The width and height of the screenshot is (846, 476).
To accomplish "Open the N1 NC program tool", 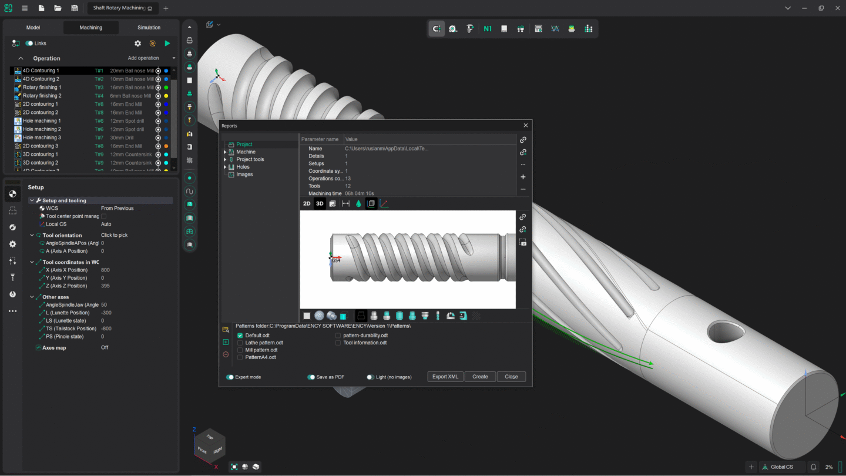I will tap(487, 28).
